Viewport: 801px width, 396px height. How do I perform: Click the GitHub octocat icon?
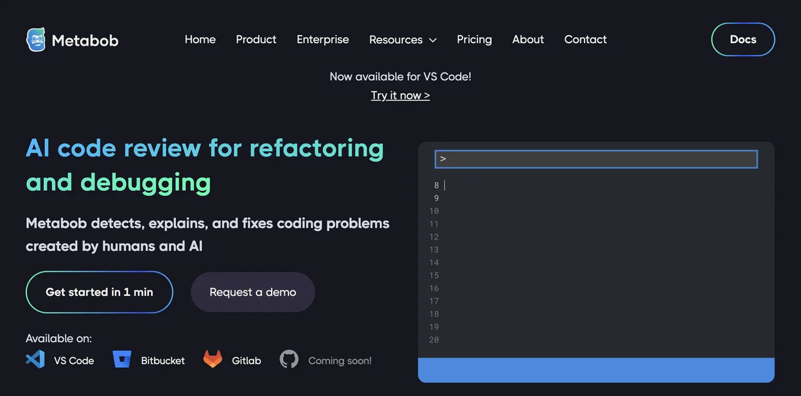point(289,360)
